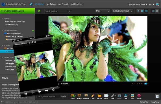Enter full screen mode icon

157,4
